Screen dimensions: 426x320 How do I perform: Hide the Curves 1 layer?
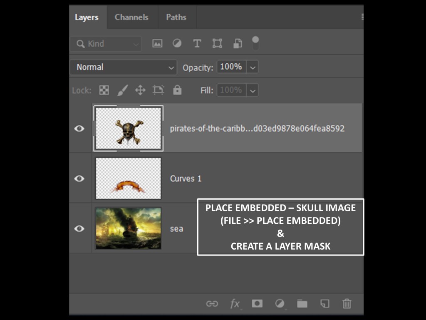point(79,178)
